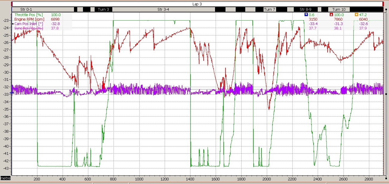Image resolution: width=389 pixels, height=184 pixels.
Task: Click the red maximum-value marker icon
Action: click(x=332, y=15)
